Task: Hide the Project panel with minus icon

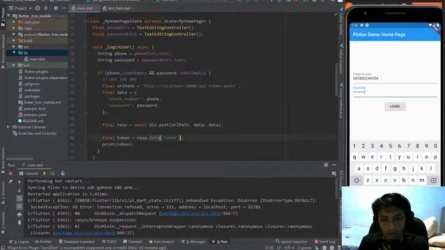Action: point(63,8)
